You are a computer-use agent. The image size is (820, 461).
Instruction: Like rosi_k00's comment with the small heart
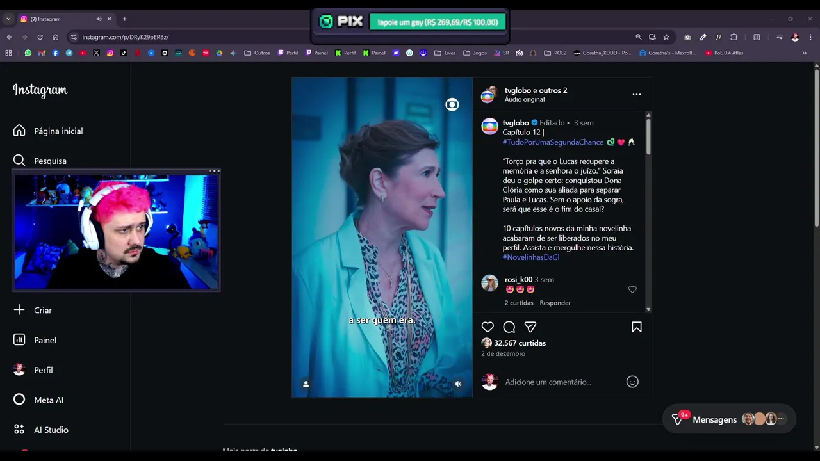pyautogui.click(x=632, y=289)
